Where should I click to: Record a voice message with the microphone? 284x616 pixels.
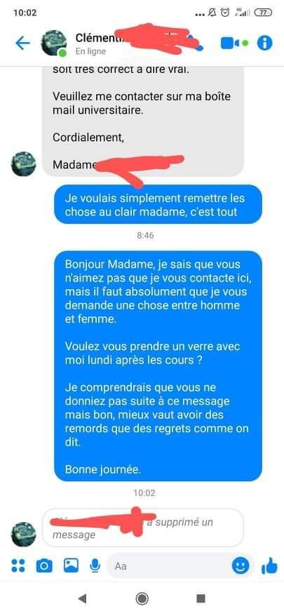click(95, 565)
